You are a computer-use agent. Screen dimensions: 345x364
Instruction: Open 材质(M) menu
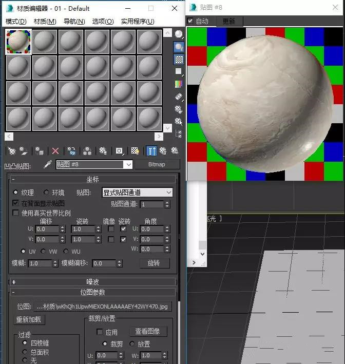[x=45, y=22]
